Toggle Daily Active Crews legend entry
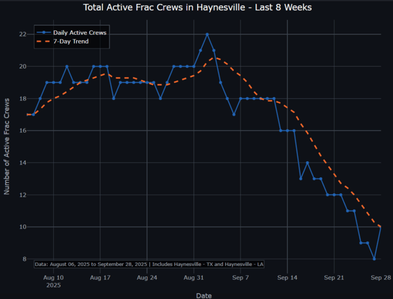This screenshot has width=393, height=299. click(79, 32)
